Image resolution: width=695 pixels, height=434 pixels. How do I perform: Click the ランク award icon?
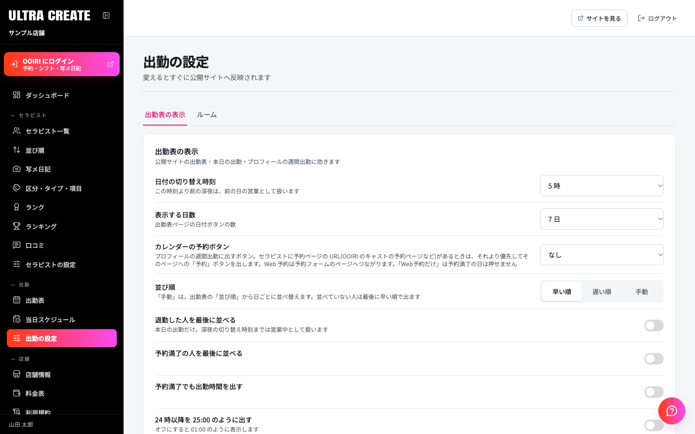pyautogui.click(x=16, y=207)
